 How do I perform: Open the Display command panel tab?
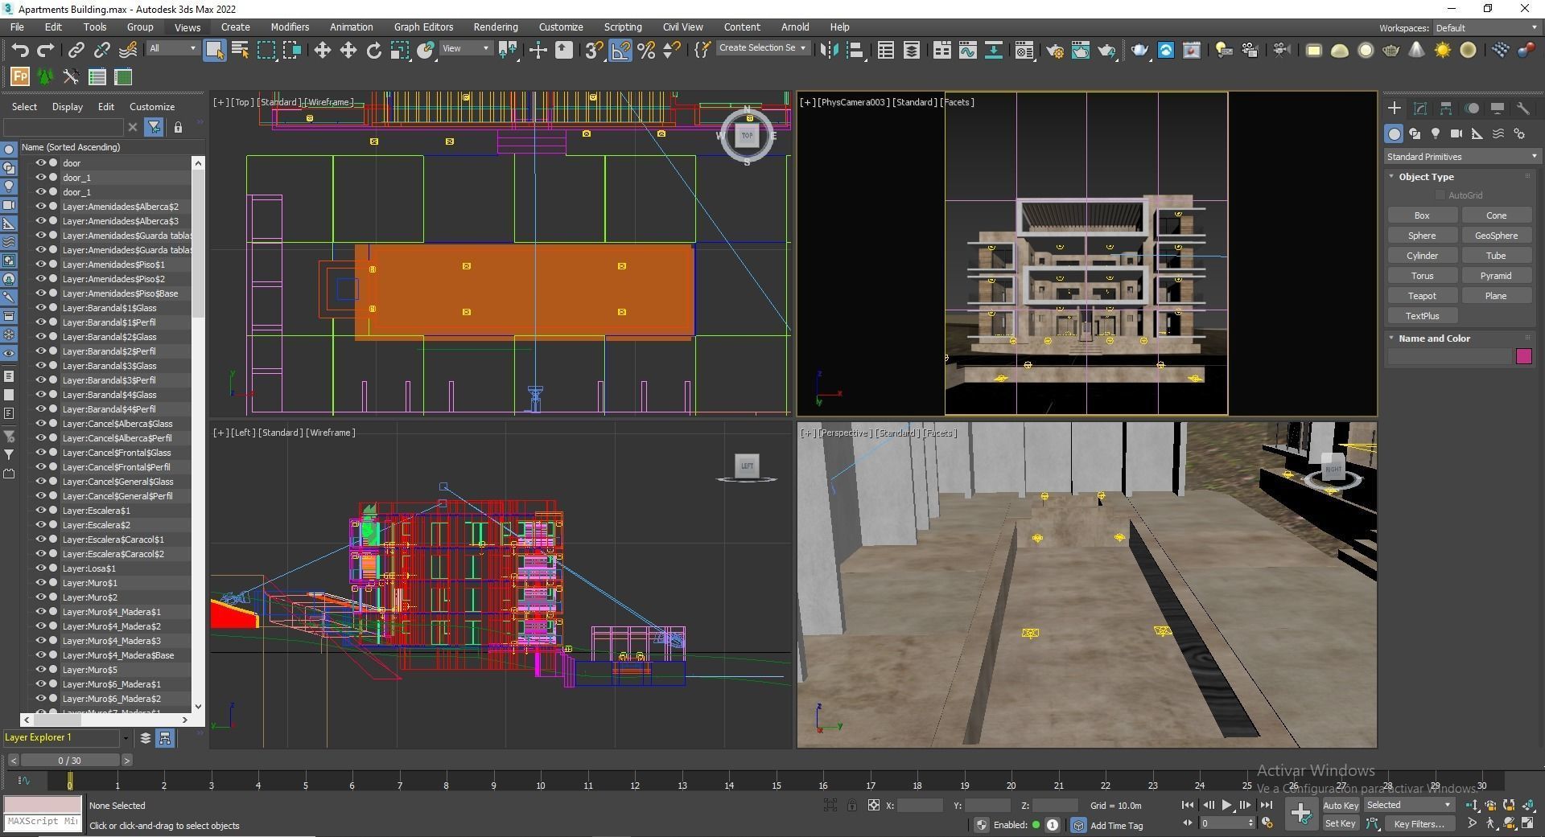tap(1498, 108)
